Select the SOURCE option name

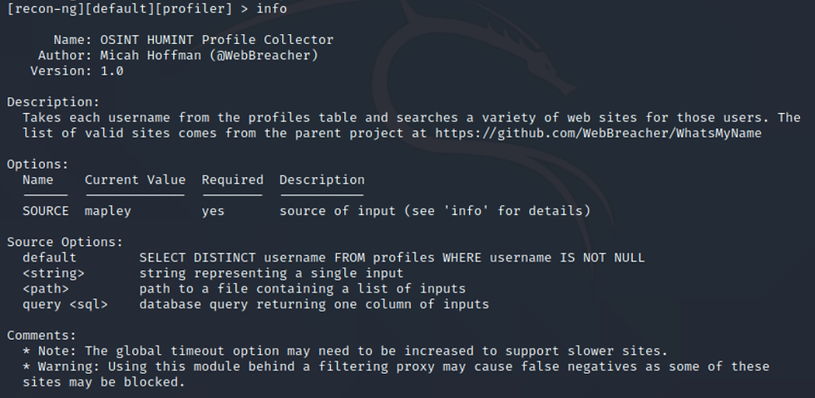pos(46,211)
